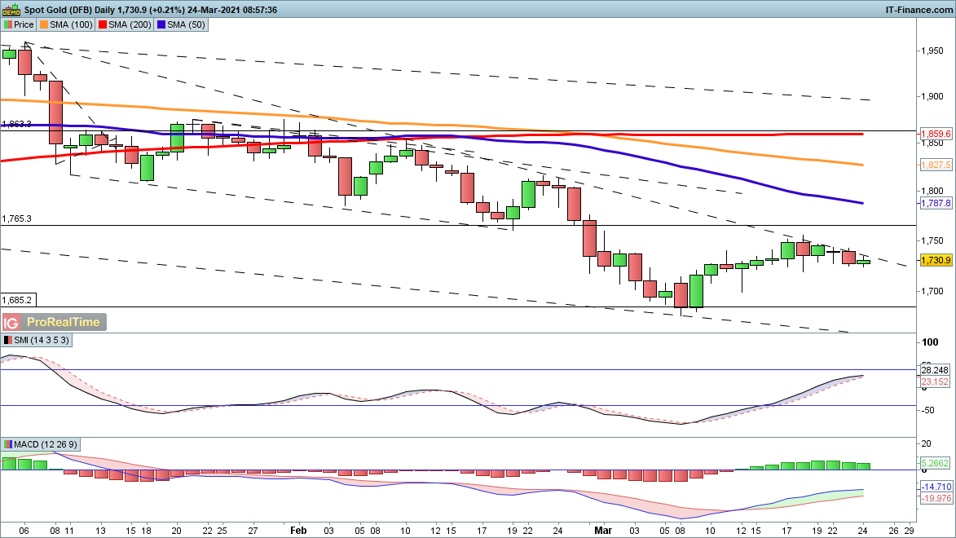Click the red SMA (200) color swatch
This screenshot has height=538, width=956.
click(x=104, y=25)
